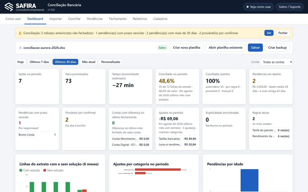The height and width of the screenshot is (192, 308).
Task: Go to the Dashboard tab
Action: pyautogui.click(x=35, y=19)
